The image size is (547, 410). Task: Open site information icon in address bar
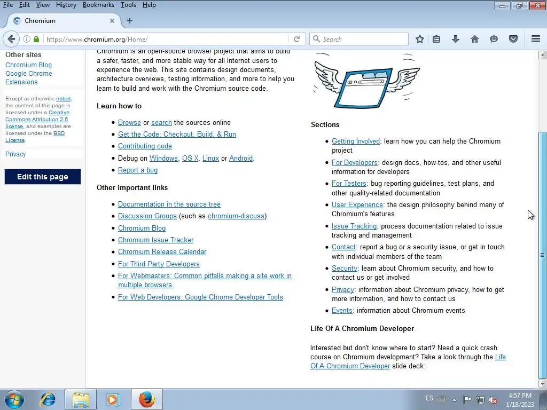(x=27, y=39)
